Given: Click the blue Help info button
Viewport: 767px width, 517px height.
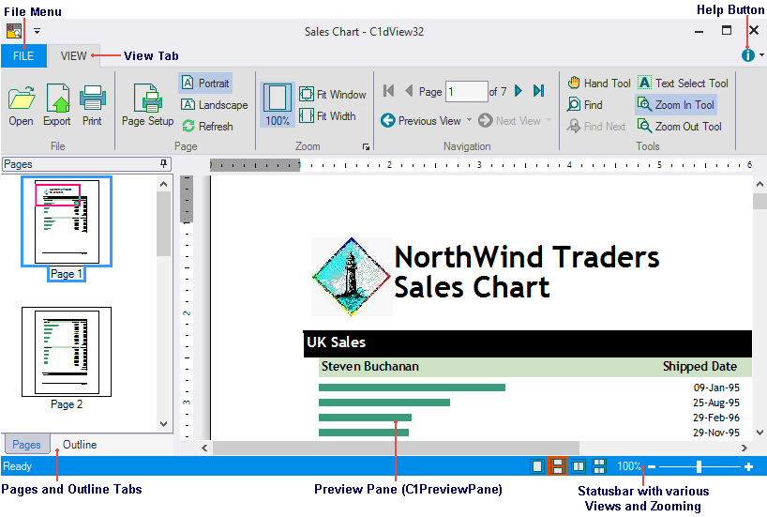Looking at the screenshot, I should (x=748, y=55).
